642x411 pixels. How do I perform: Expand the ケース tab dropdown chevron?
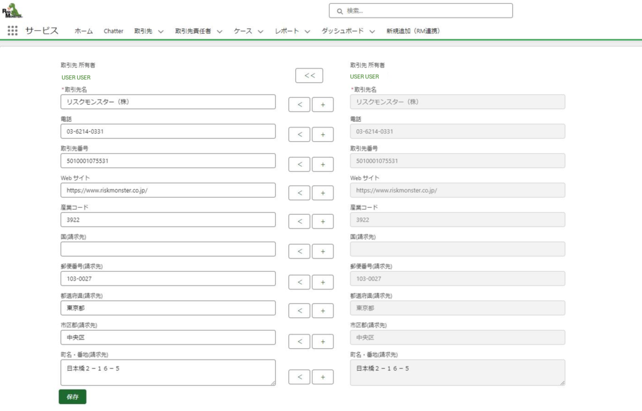(260, 31)
